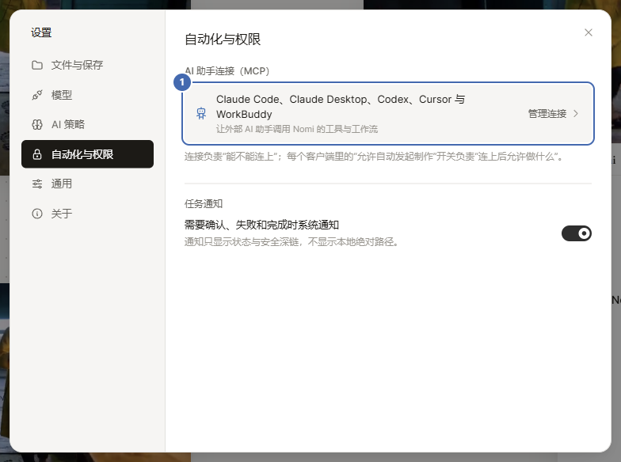Toggle task system notifications switch
621x462 pixels.
coord(577,233)
